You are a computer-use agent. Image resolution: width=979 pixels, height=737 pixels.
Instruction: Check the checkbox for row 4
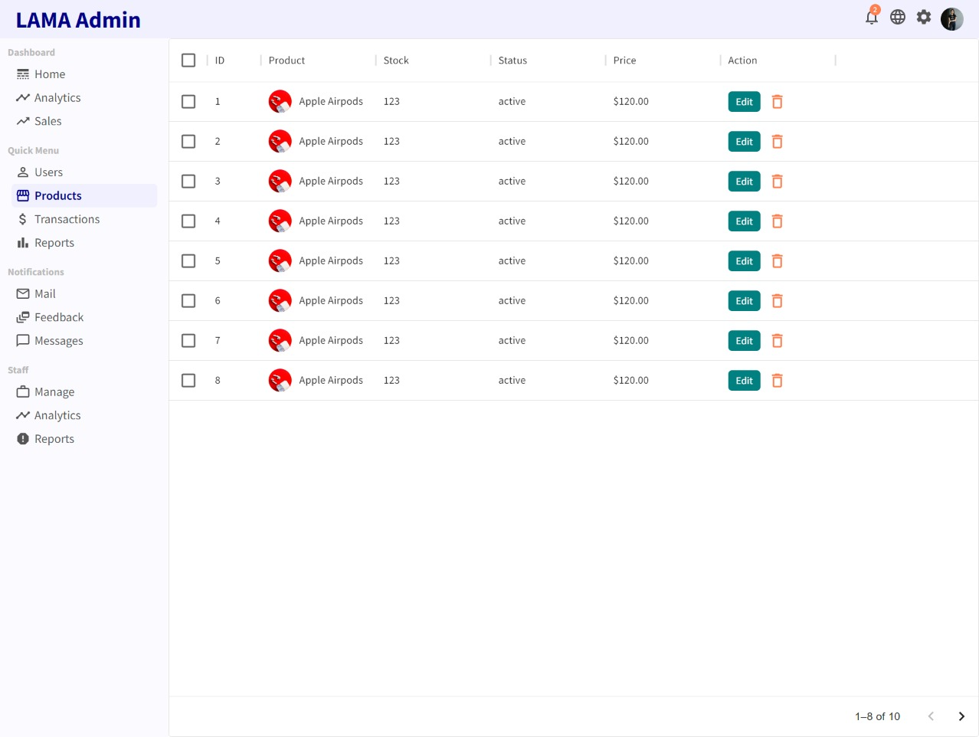tap(188, 221)
